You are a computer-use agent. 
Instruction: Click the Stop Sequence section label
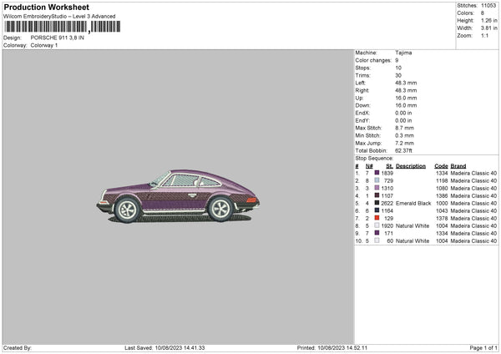point(373,157)
